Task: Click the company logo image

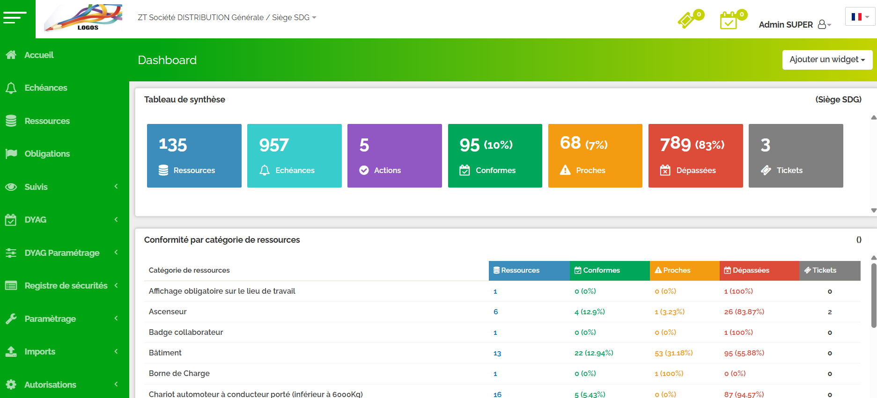Action: [83, 18]
